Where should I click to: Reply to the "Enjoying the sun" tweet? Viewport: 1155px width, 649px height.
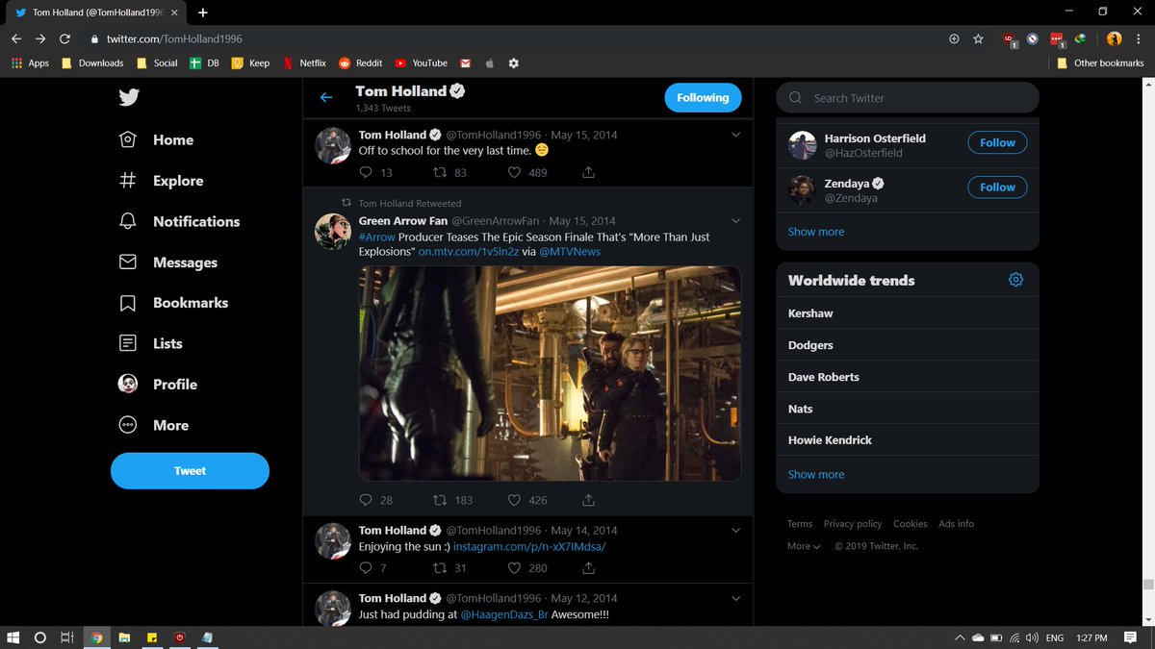(x=366, y=568)
